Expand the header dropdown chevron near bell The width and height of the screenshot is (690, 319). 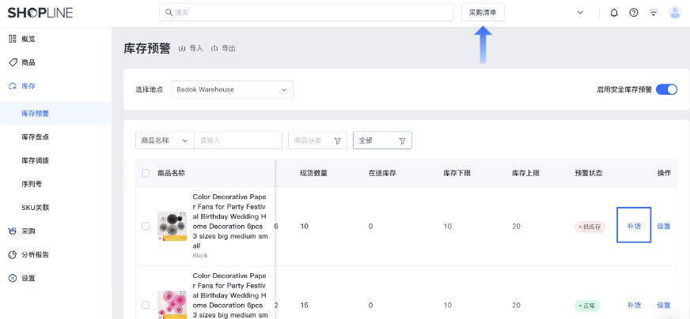pyautogui.click(x=580, y=13)
